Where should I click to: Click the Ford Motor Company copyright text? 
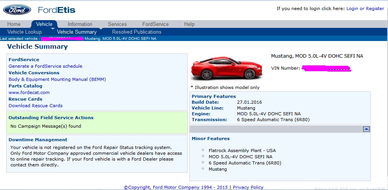(176, 187)
